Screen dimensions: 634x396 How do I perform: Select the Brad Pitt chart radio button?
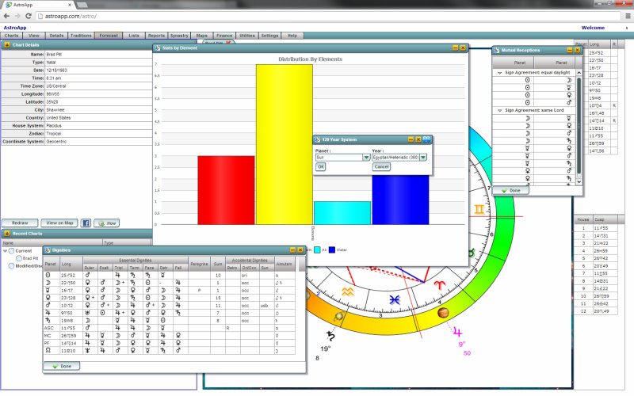coord(17,258)
